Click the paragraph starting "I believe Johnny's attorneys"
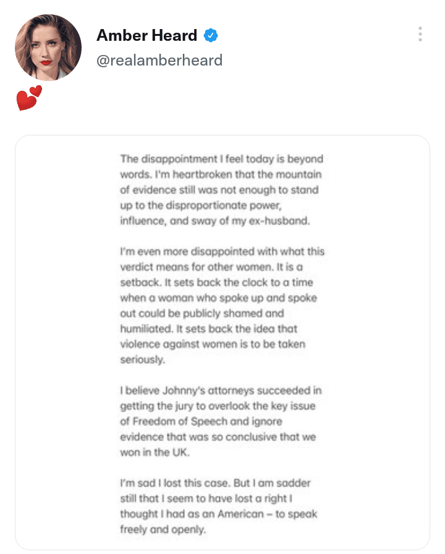The width and height of the screenshot is (445, 554). coord(221,422)
